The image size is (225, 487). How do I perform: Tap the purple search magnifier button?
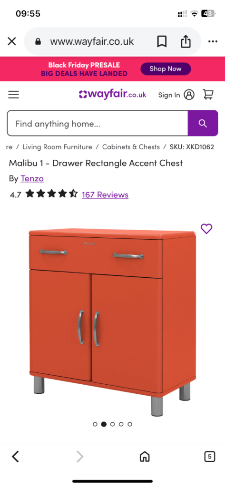pyautogui.click(x=203, y=123)
